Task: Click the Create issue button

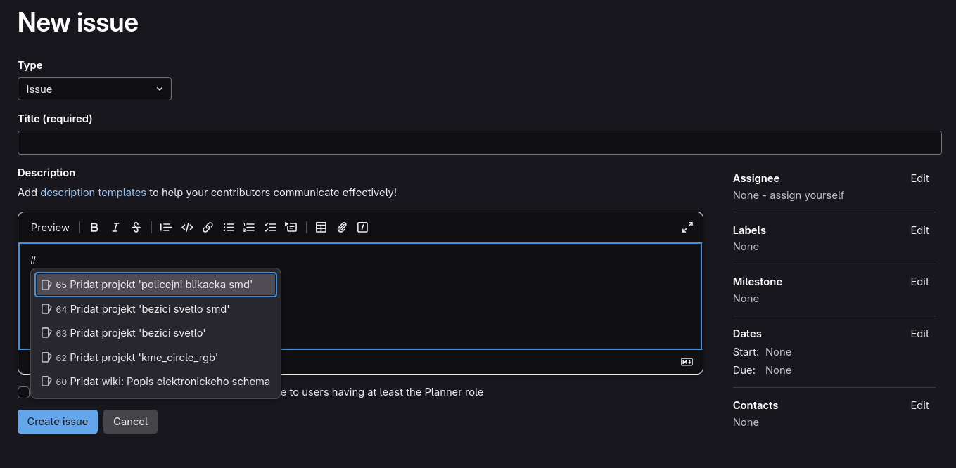Action: pyautogui.click(x=58, y=422)
